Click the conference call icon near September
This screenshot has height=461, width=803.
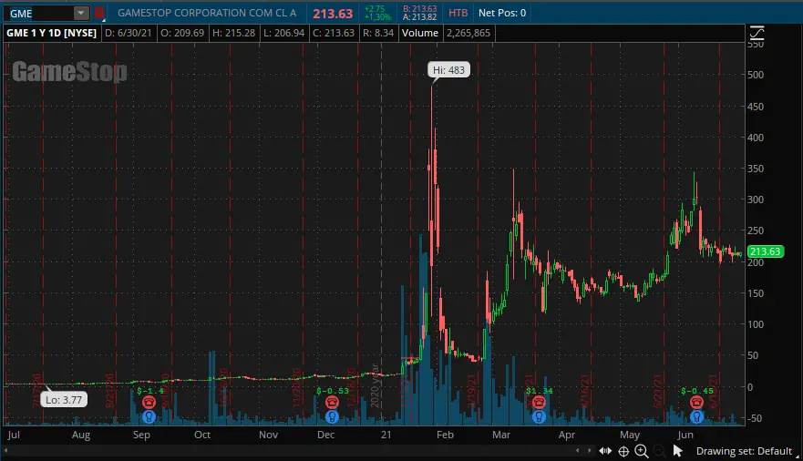(149, 402)
